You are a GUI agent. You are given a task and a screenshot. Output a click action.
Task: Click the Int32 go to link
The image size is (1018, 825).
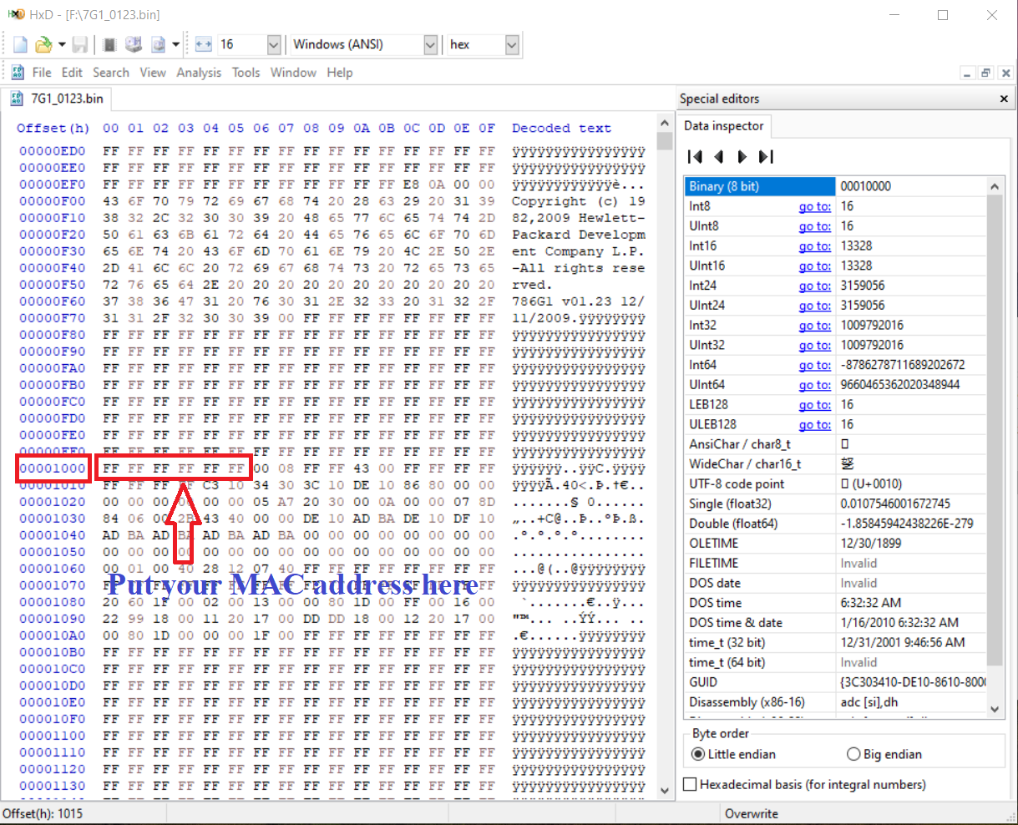[814, 326]
